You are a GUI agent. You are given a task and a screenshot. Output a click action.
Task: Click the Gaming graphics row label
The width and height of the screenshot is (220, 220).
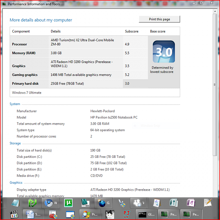(25, 75)
